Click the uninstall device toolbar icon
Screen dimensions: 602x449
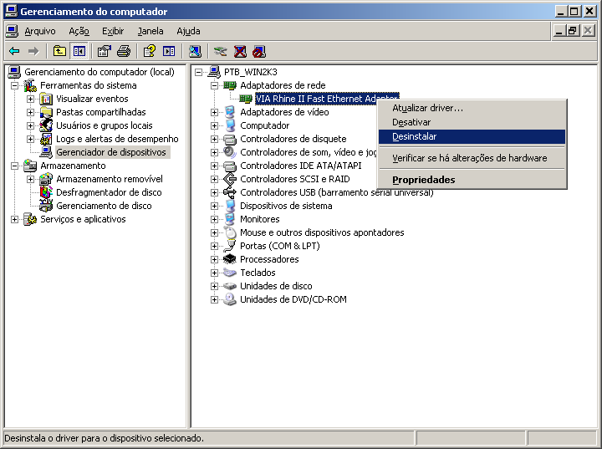(240, 51)
